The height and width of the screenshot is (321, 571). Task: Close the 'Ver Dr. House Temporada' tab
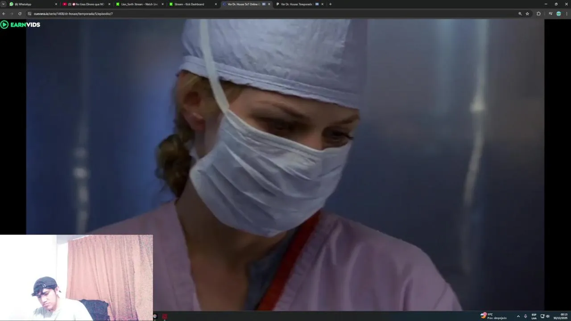pos(322,4)
